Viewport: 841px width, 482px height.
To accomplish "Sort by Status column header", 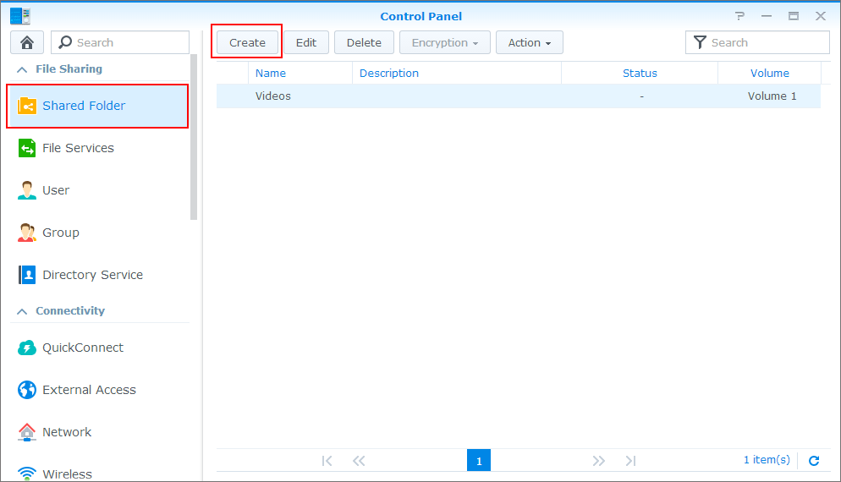I will coord(640,73).
